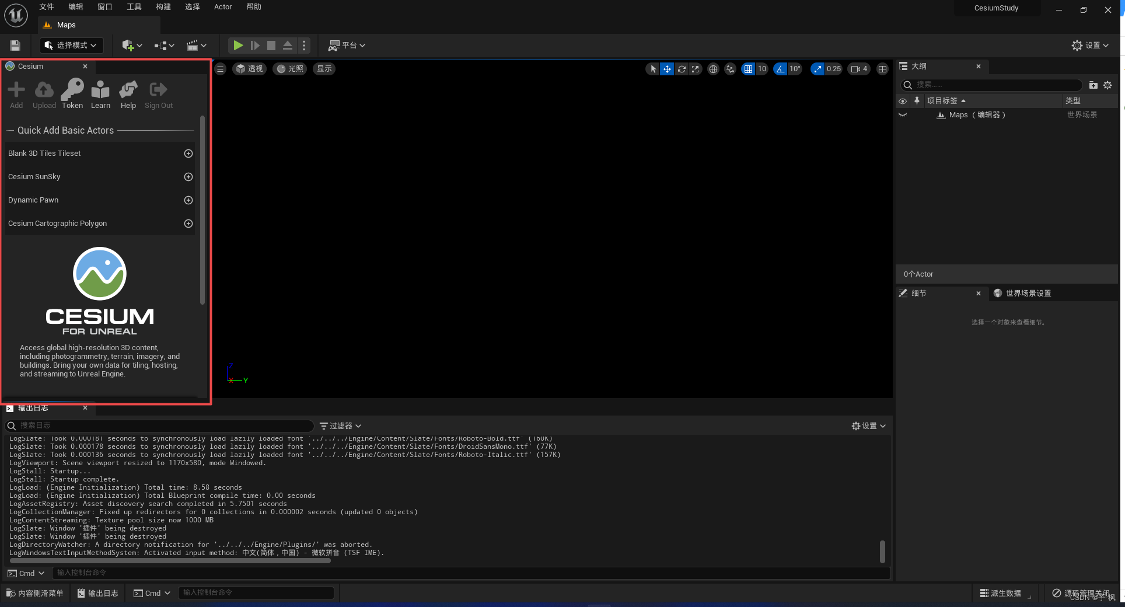The width and height of the screenshot is (1125, 607).
Task: Open the 构建 menu
Action: tap(163, 7)
